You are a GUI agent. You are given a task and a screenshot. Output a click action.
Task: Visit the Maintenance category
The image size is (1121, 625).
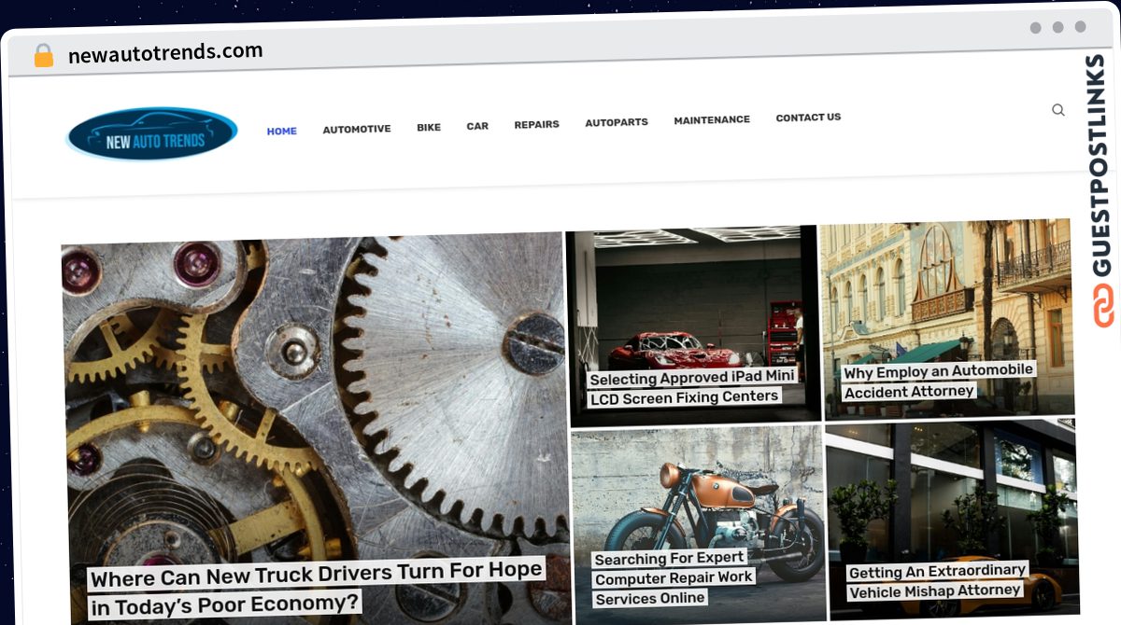[x=712, y=119]
